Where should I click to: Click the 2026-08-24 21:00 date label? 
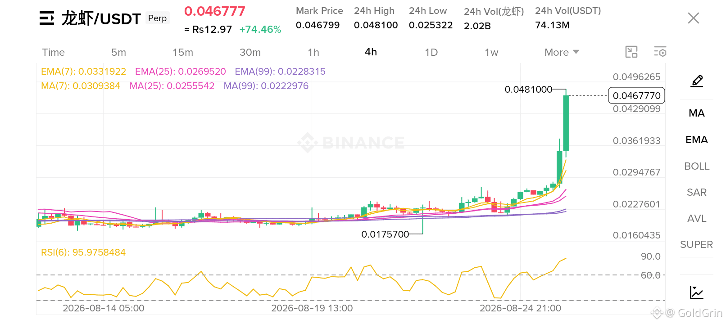[521, 308]
